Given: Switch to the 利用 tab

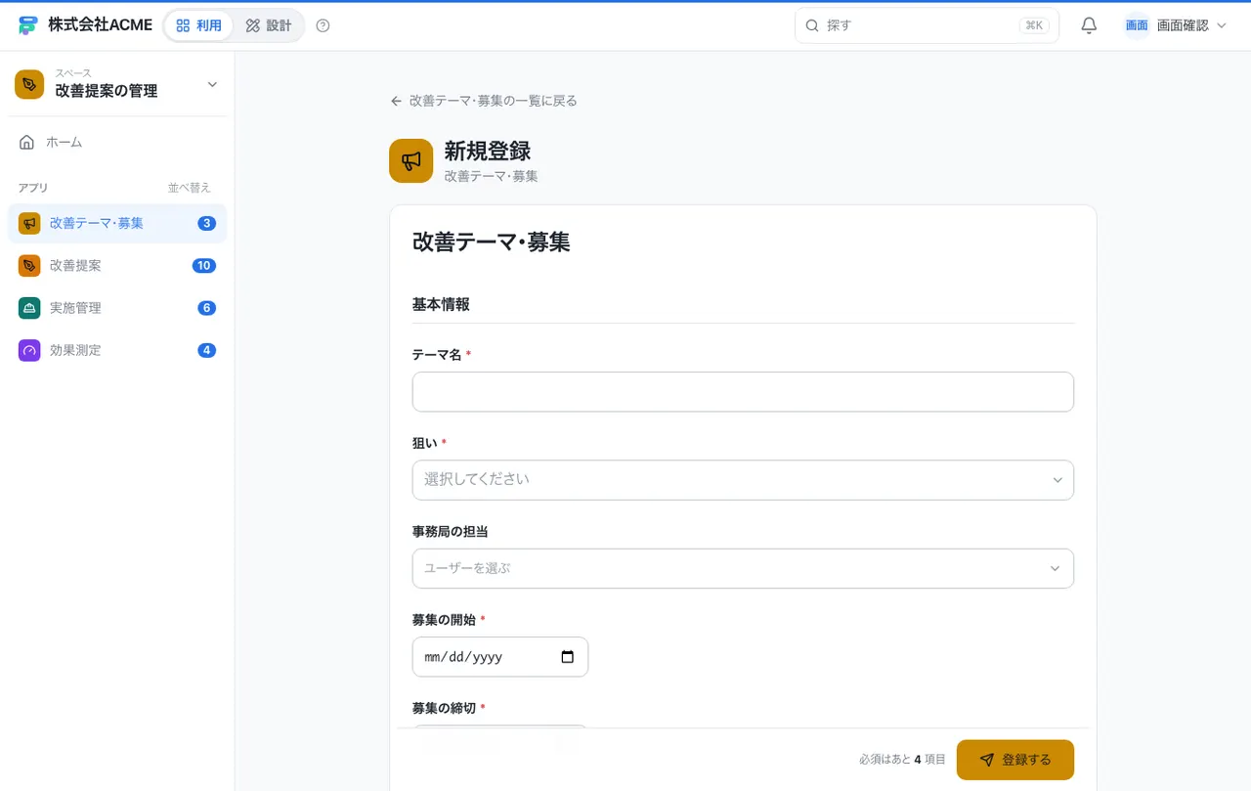Looking at the screenshot, I should point(198,25).
